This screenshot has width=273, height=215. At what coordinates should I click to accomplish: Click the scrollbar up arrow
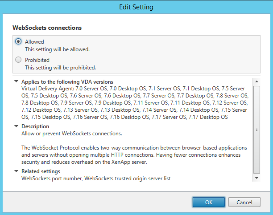tap(256, 81)
